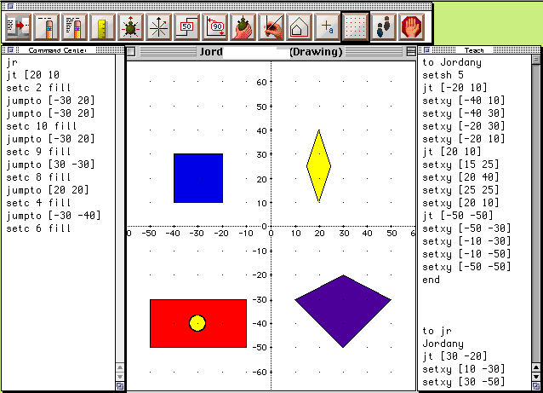Click 'setxy [30 -50]' in Teach window
Image resolution: width=543 pixels, height=393 pixels.
pos(464,382)
